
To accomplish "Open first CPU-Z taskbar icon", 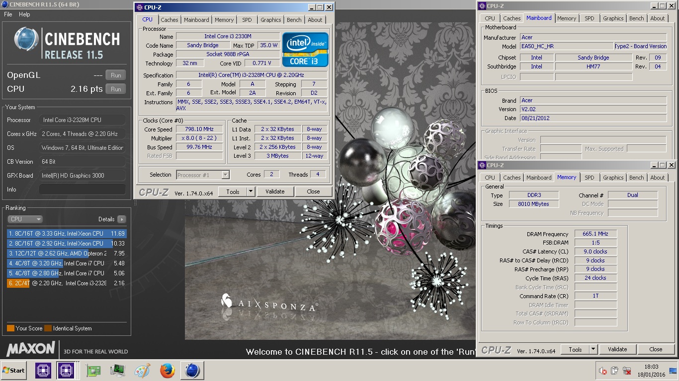I will (43, 371).
